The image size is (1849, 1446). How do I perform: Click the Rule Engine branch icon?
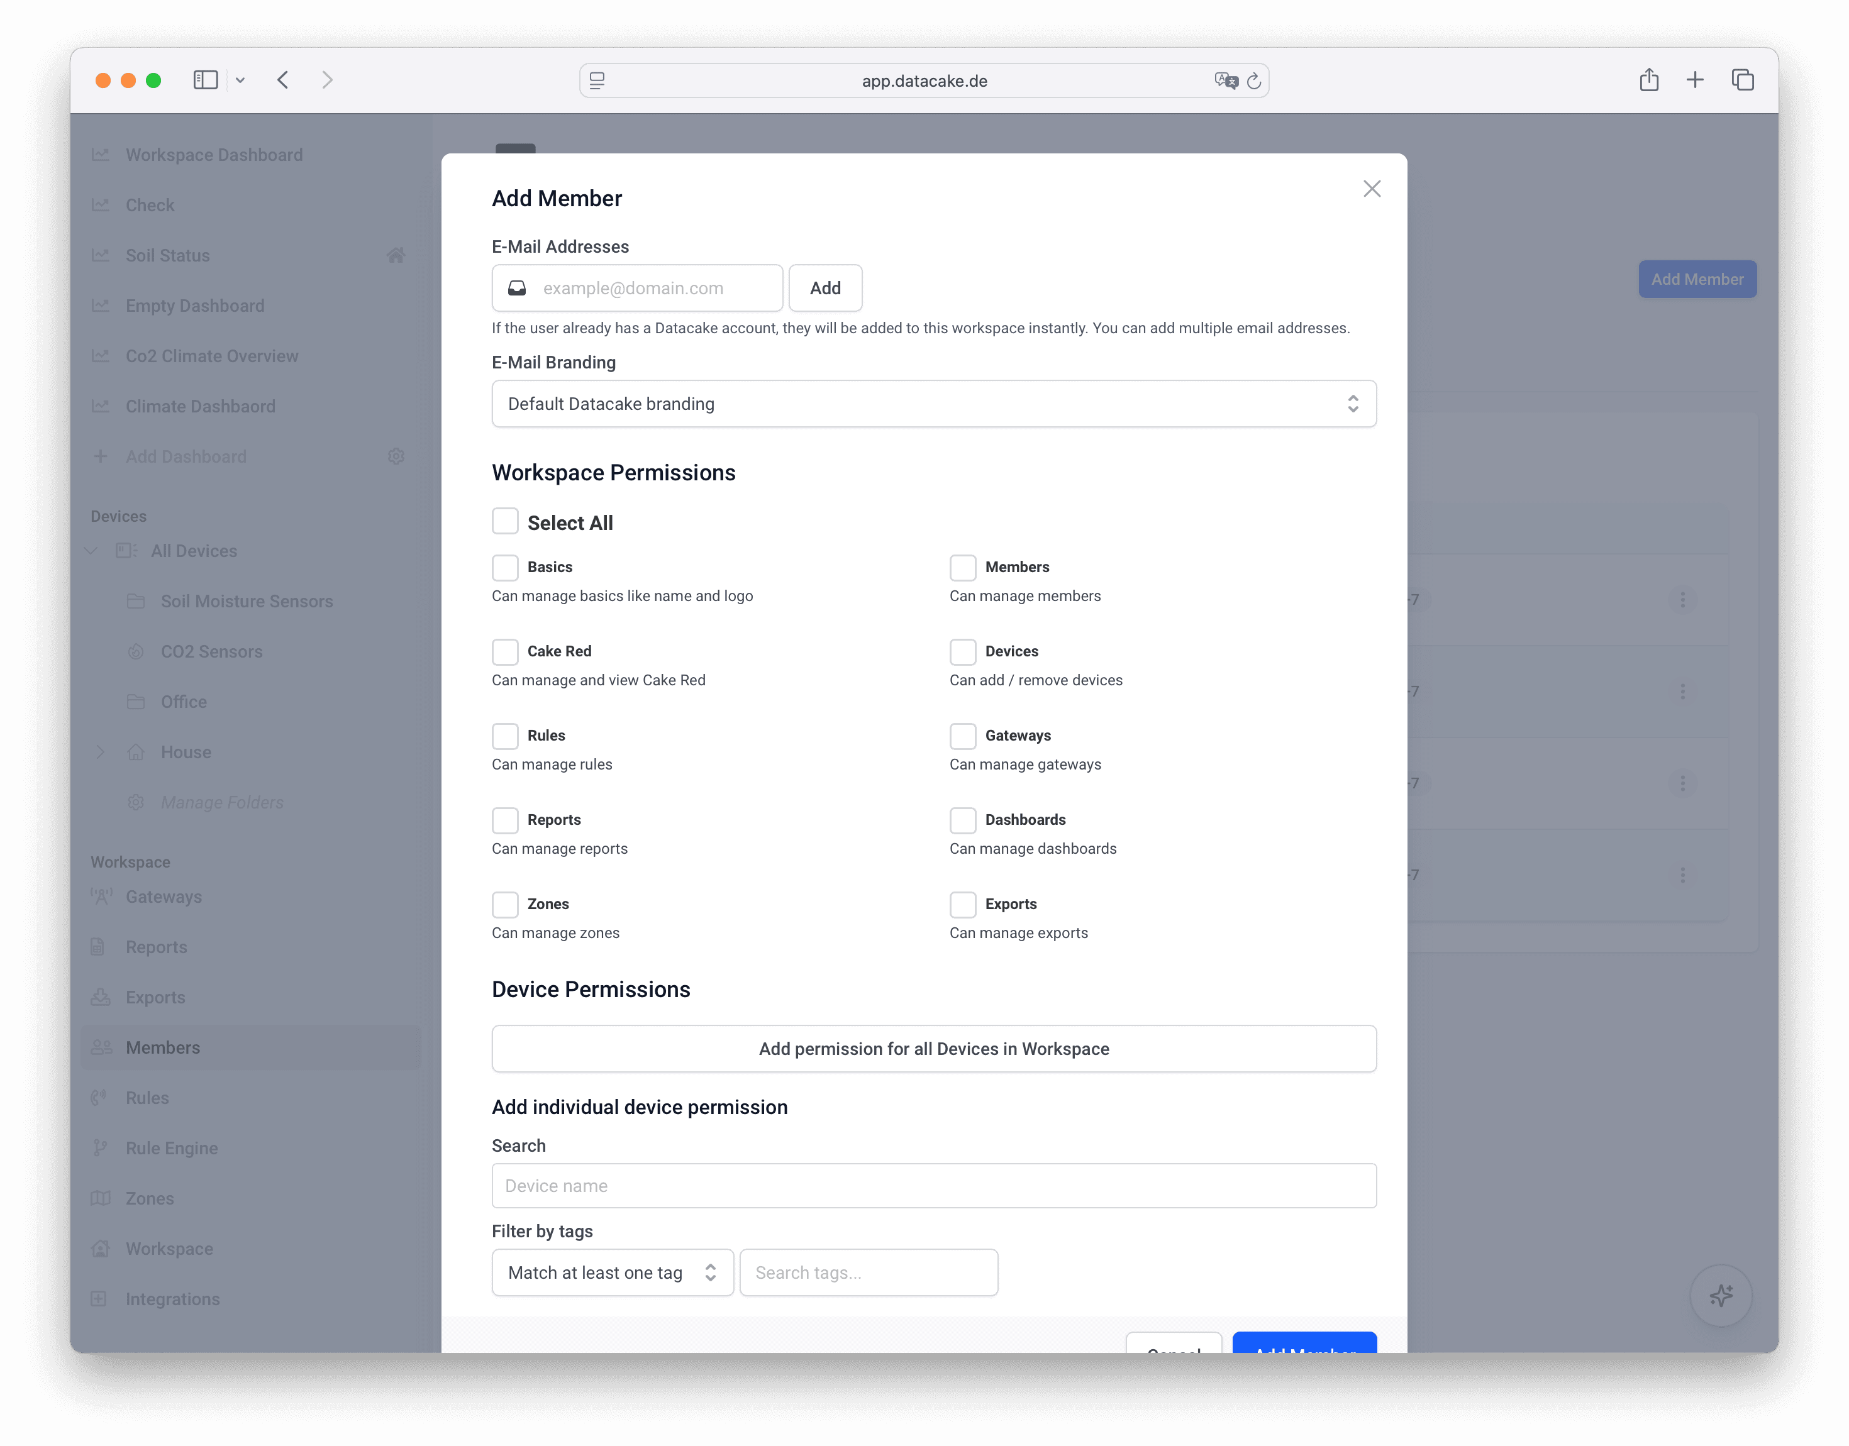tap(101, 1148)
